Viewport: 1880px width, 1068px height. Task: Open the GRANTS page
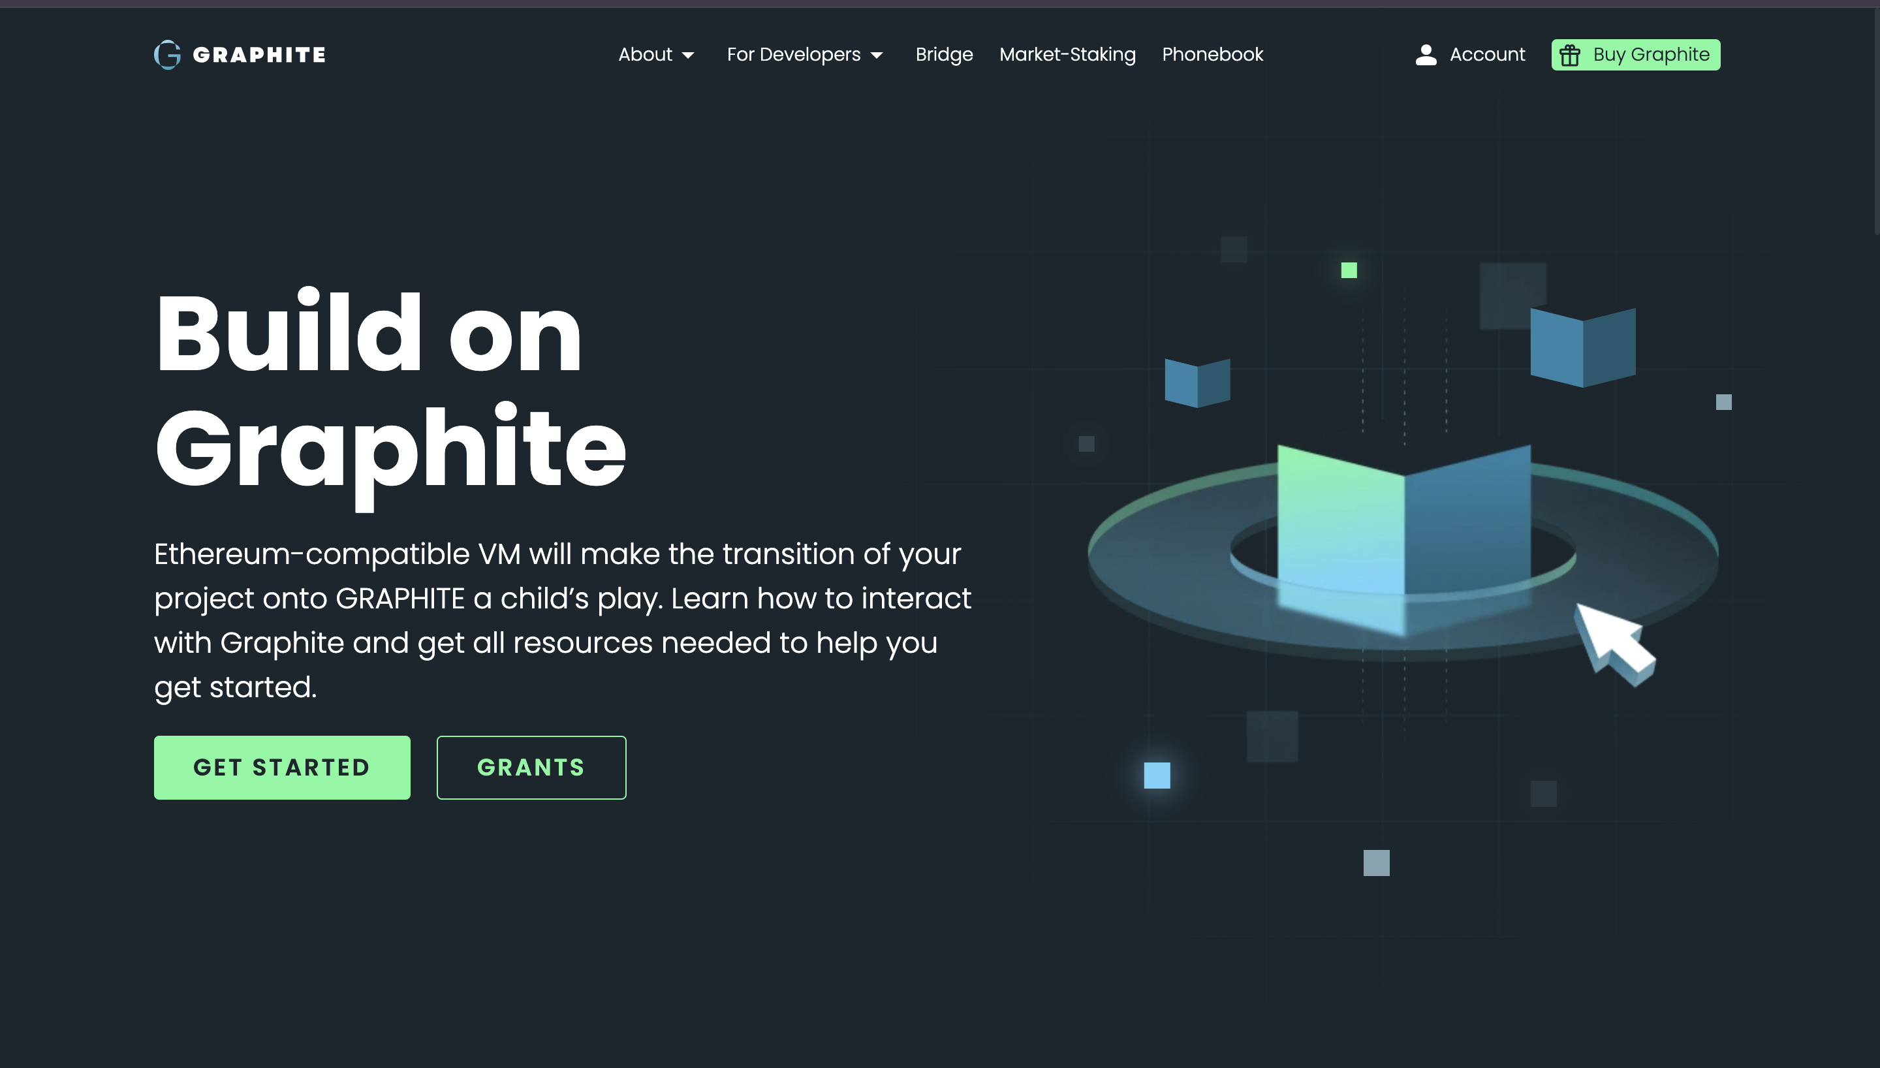(x=531, y=767)
